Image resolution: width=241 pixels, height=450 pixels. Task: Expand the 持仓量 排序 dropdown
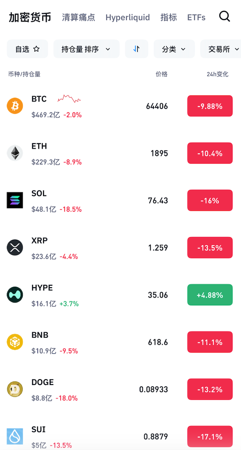[x=86, y=49]
